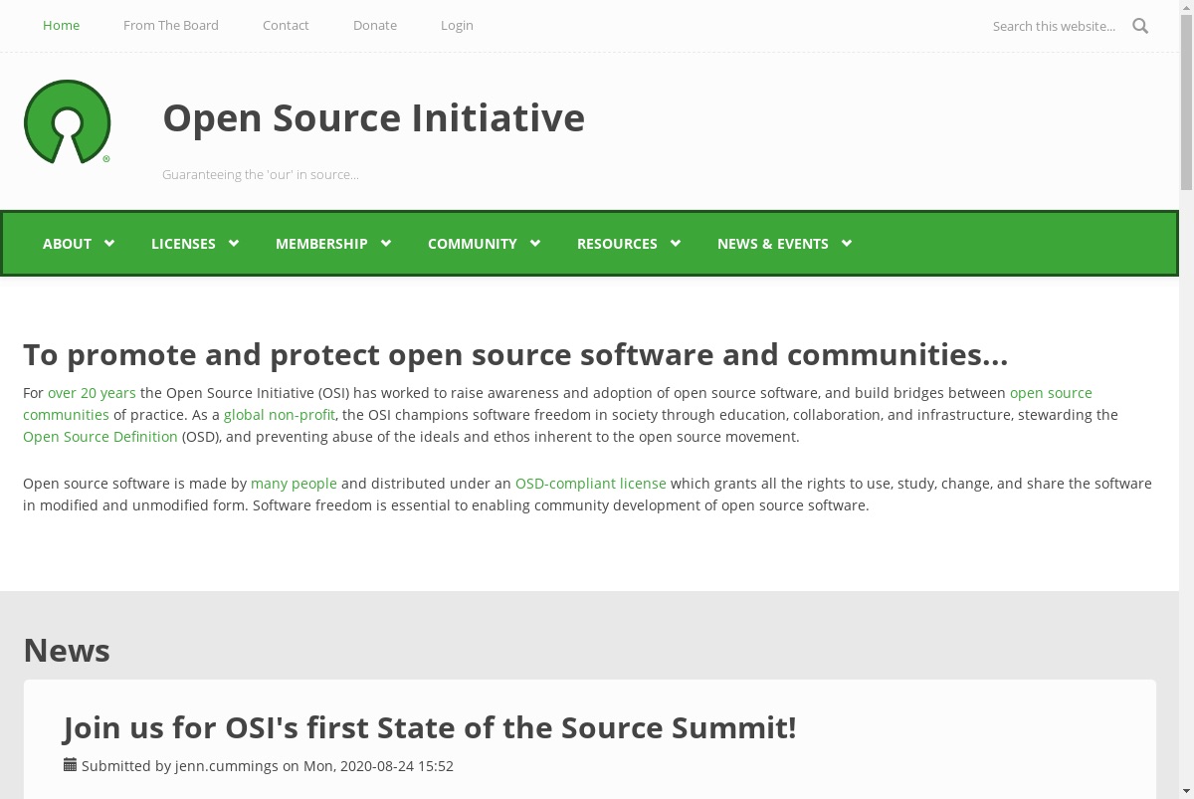Open the Contact page link
This screenshot has height=799, width=1194.
pyautogui.click(x=286, y=25)
